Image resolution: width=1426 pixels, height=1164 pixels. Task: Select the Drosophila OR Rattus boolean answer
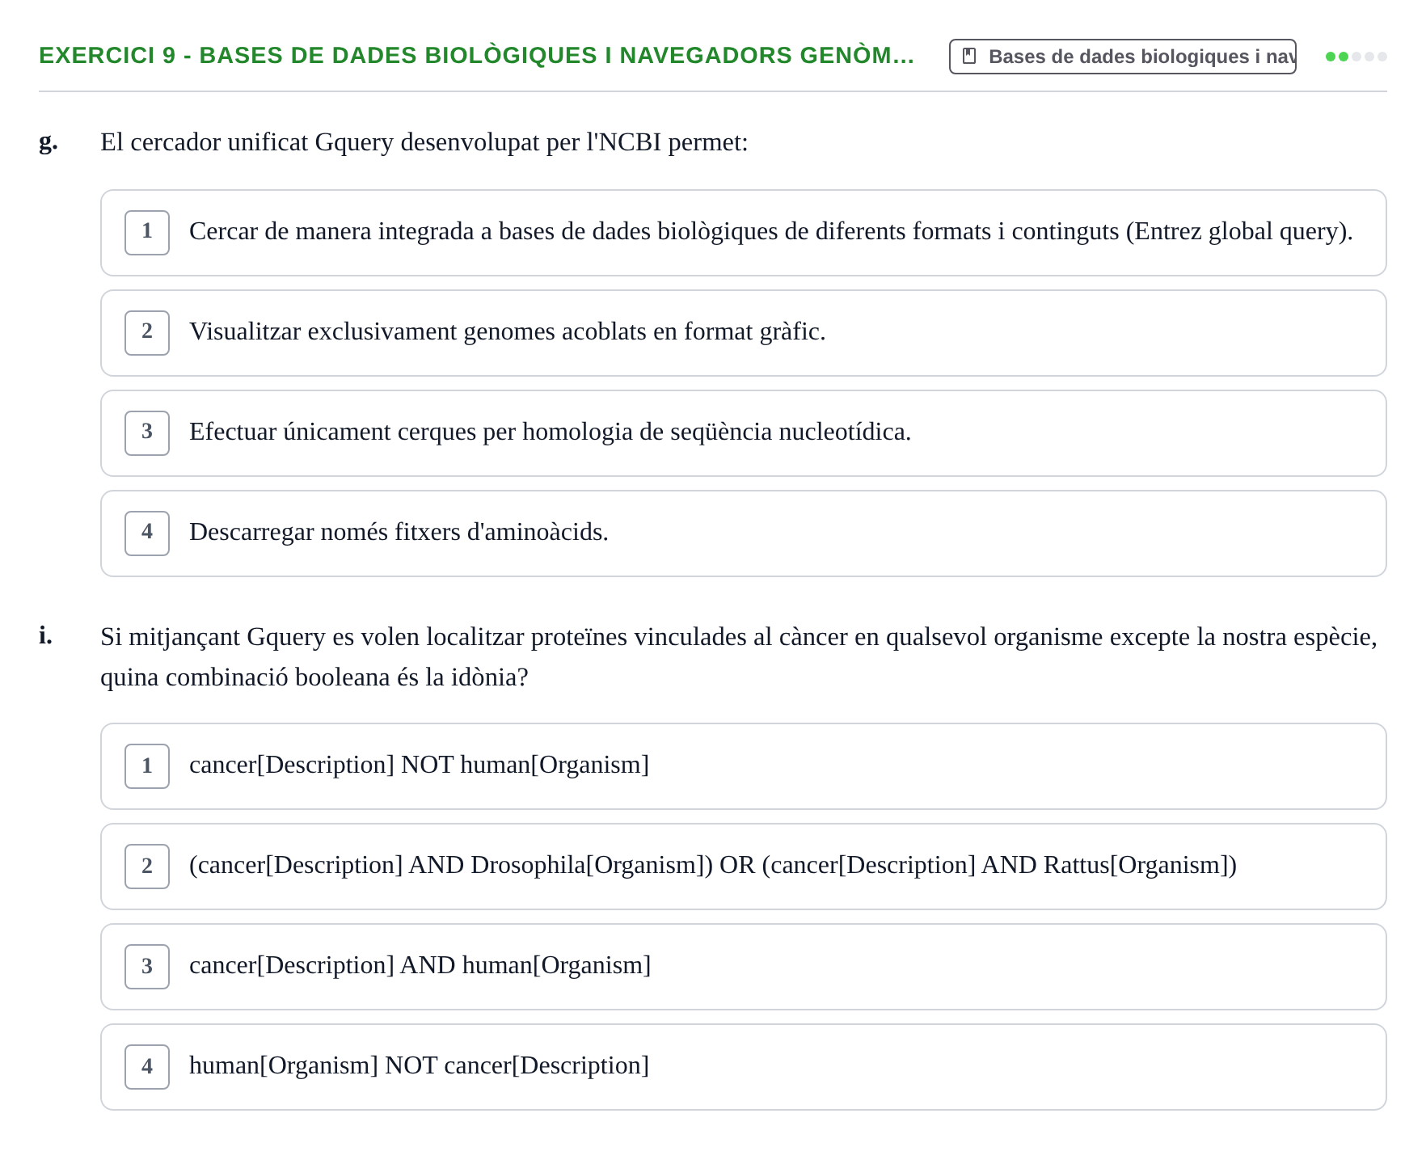pos(743,867)
